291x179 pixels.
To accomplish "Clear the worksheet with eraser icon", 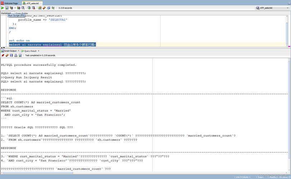I will coord(44,8).
